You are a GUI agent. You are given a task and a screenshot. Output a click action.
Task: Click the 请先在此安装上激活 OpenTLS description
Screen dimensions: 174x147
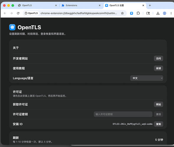point(40,96)
